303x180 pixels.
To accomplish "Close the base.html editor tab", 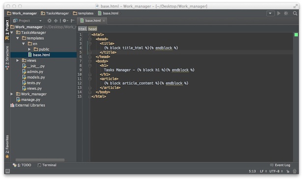I will pos(104,21).
